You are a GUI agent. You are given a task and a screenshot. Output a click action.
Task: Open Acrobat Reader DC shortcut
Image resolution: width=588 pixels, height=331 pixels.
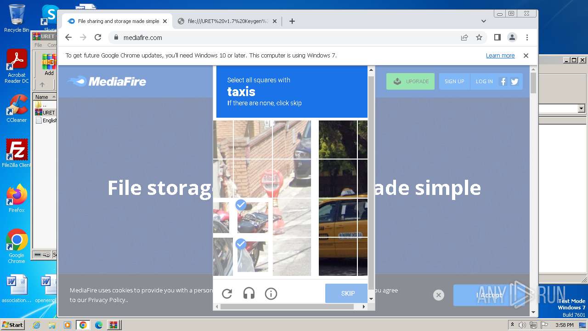(17, 67)
